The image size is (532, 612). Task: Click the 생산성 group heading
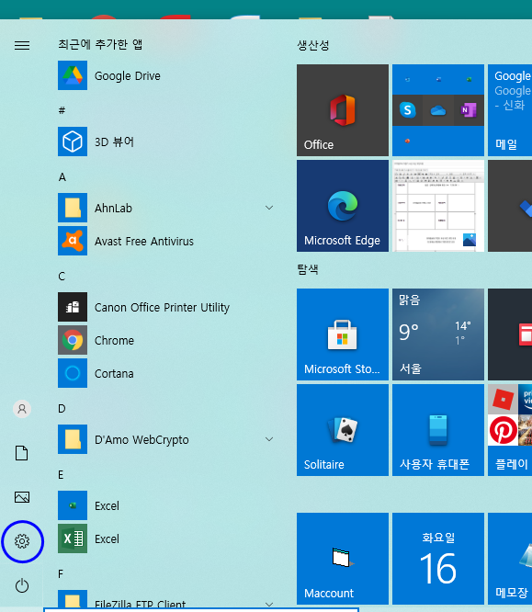point(313,45)
